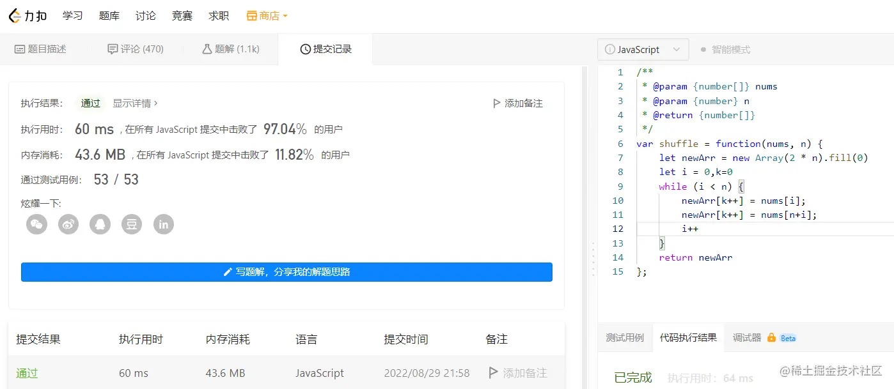Click the 已完成 status text
Viewport: 894px width, 389px height.
(633, 378)
